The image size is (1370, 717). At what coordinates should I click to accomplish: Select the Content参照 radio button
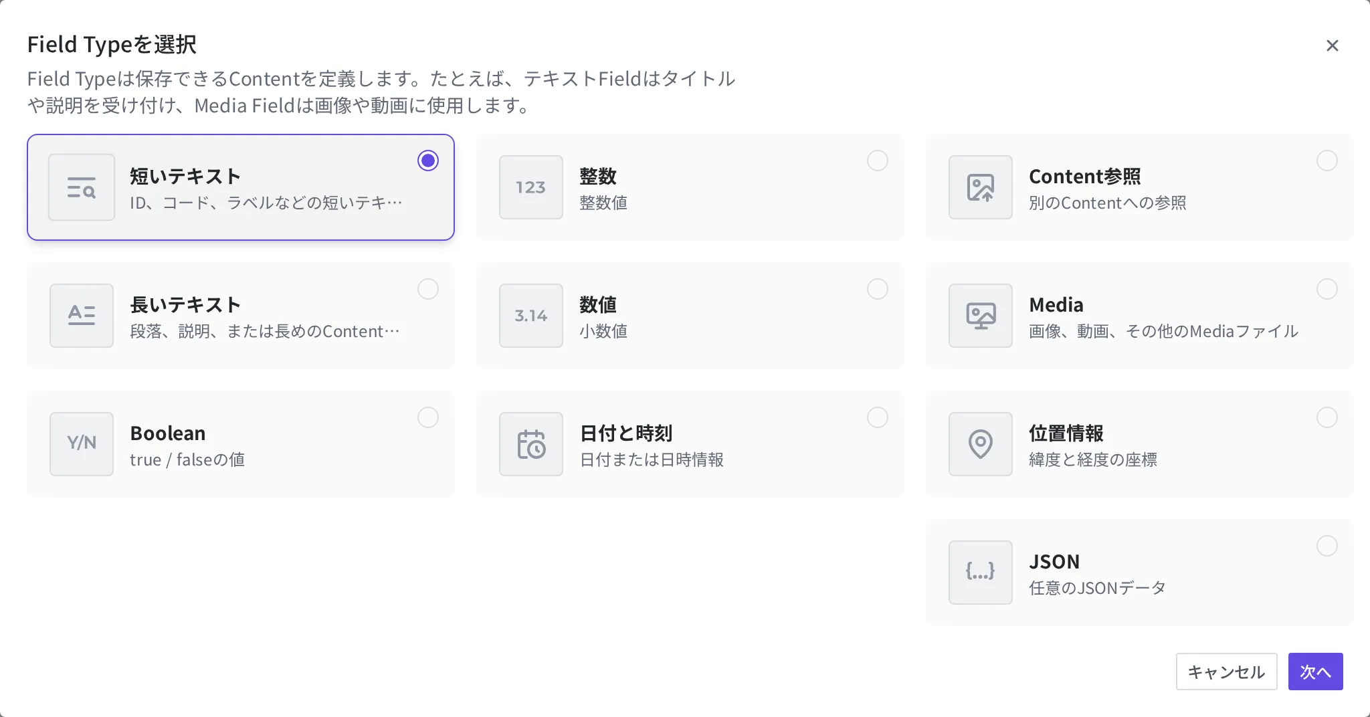coord(1327,161)
